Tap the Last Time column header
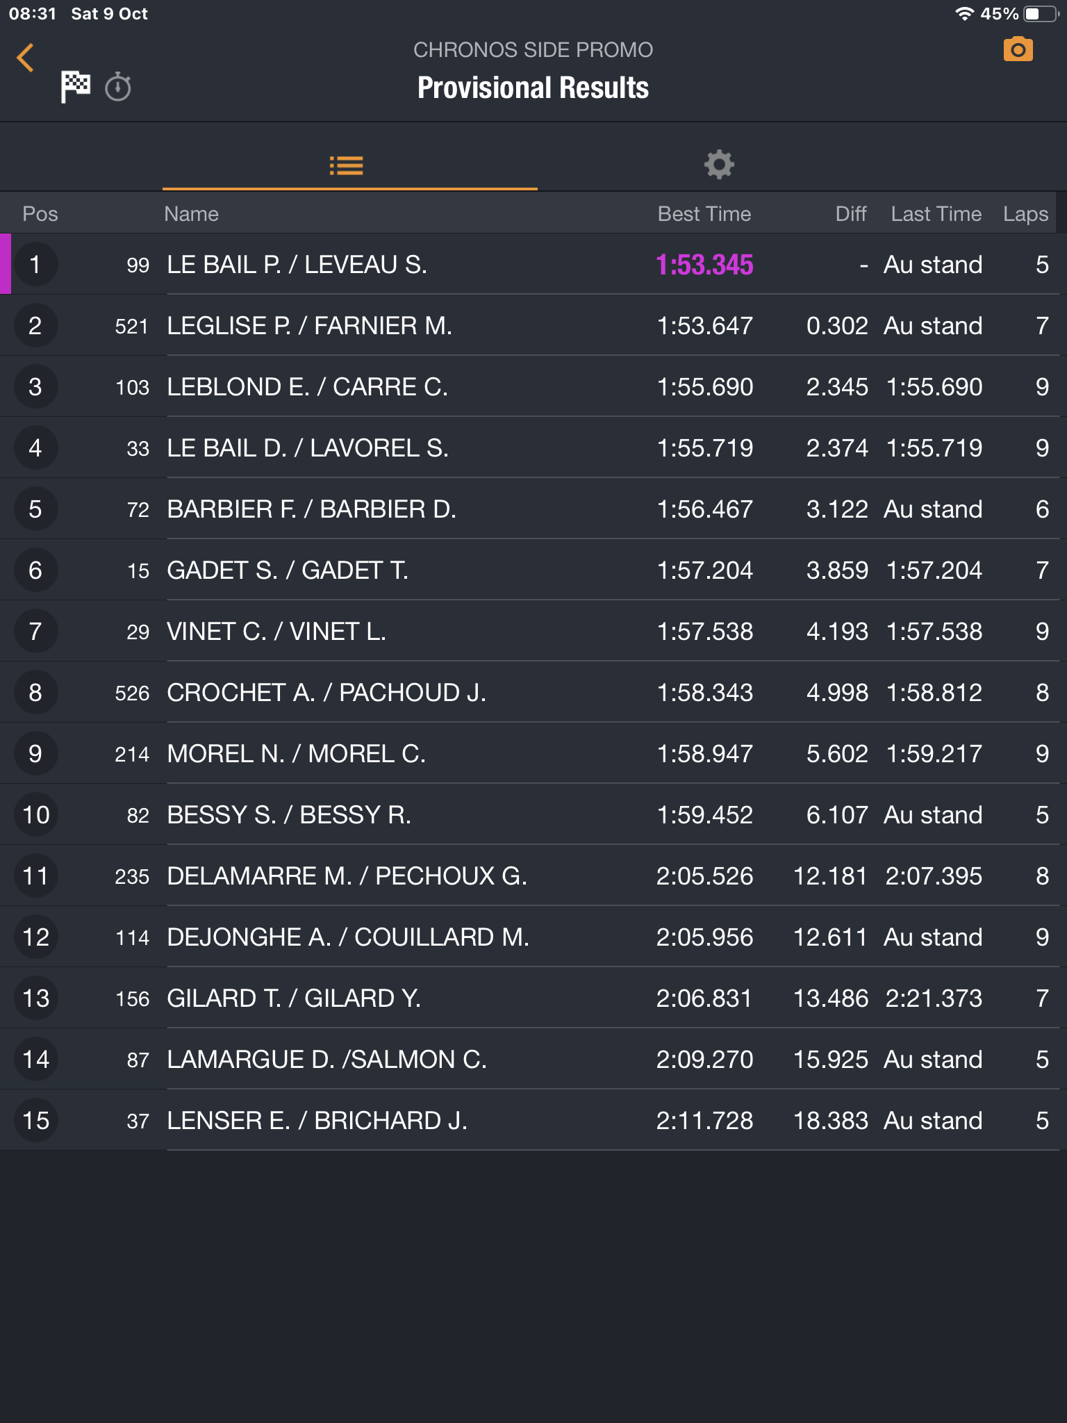 [936, 214]
